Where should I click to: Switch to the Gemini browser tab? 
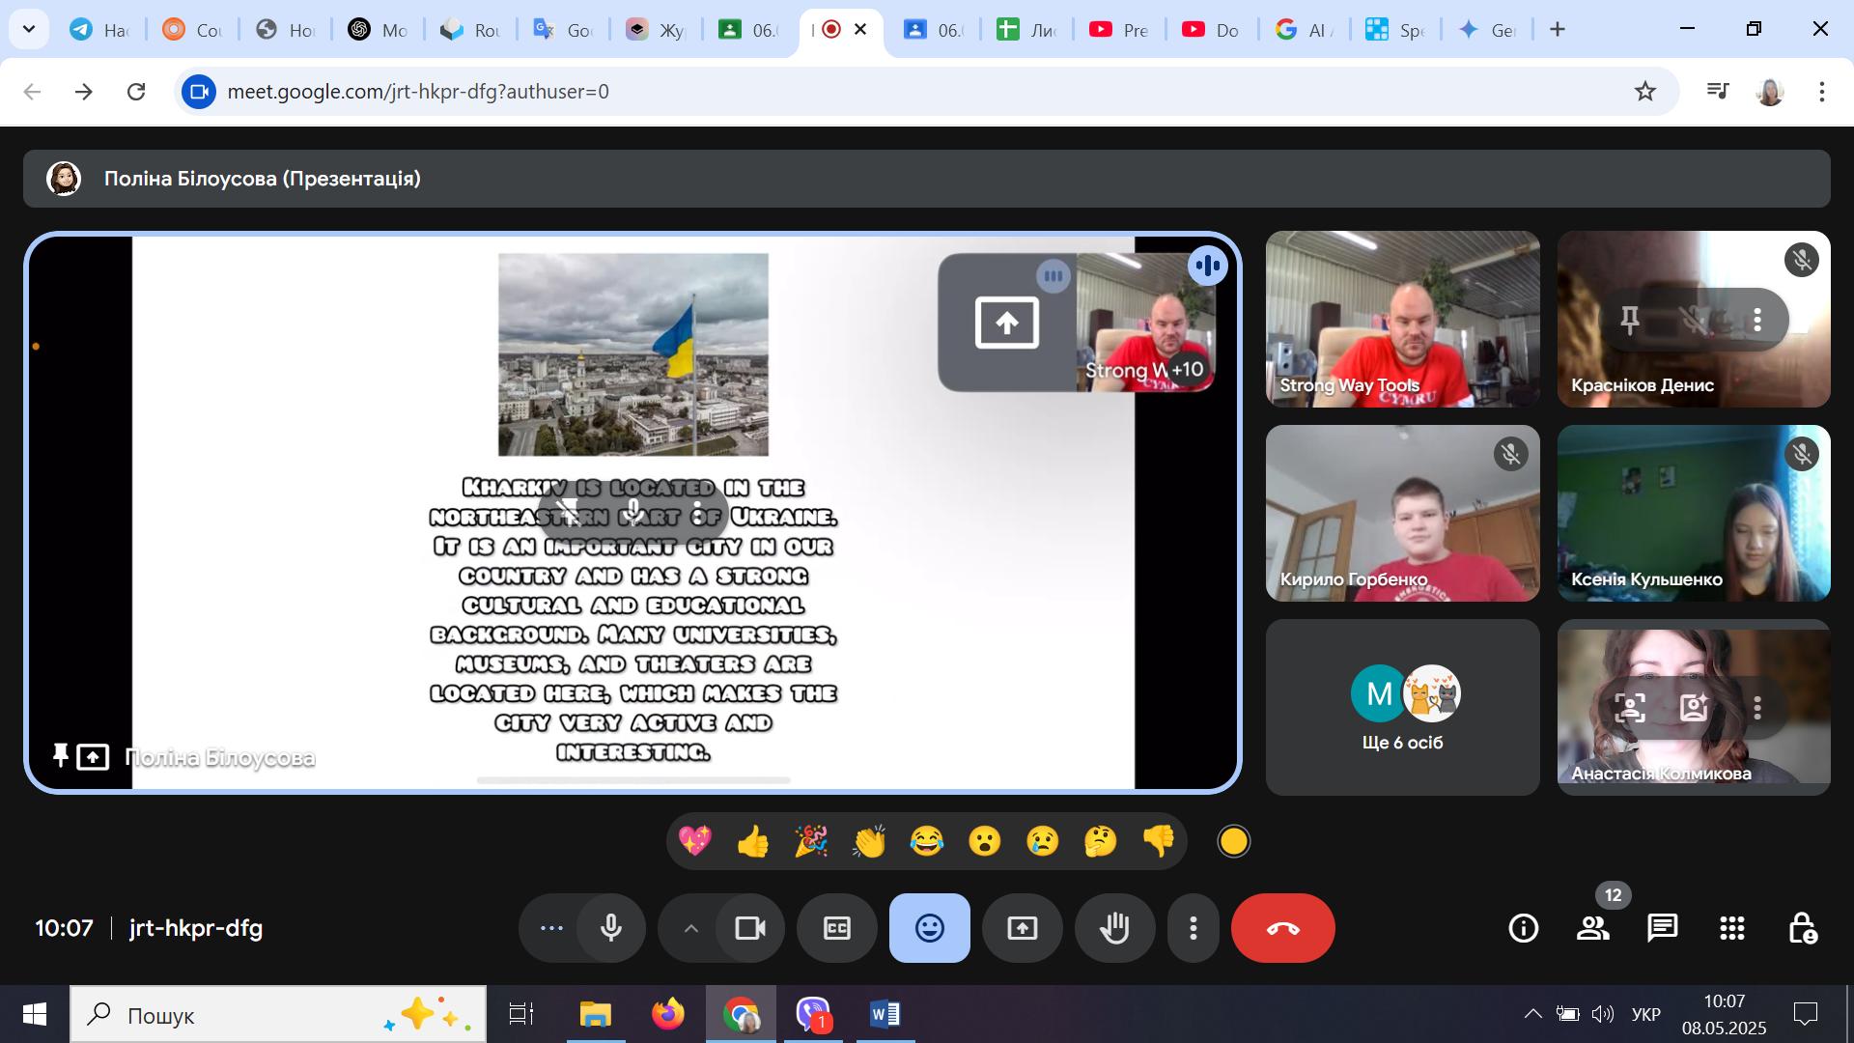click(1487, 30)
